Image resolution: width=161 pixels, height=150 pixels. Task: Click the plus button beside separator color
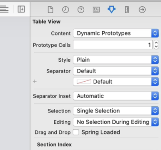point(35,81)
